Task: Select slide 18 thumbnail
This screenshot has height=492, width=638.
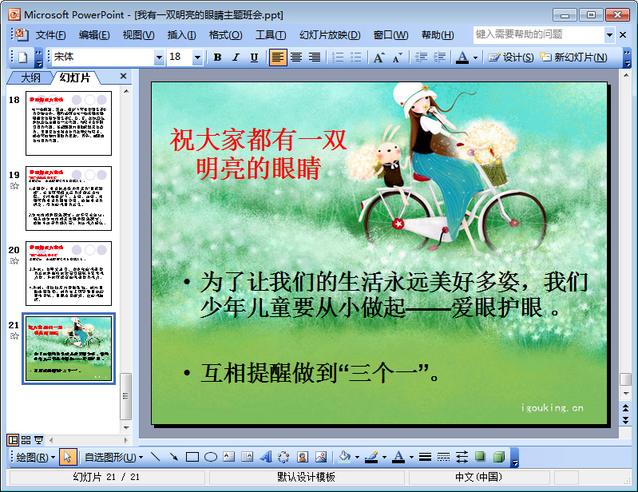Action: point(69,123)
